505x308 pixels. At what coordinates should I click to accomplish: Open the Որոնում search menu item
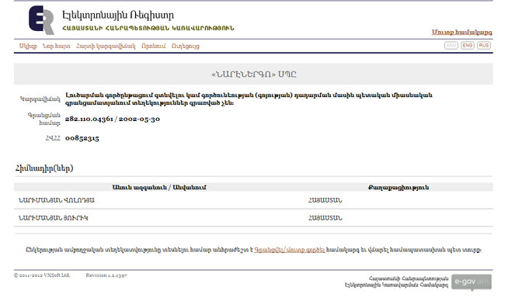153,46
